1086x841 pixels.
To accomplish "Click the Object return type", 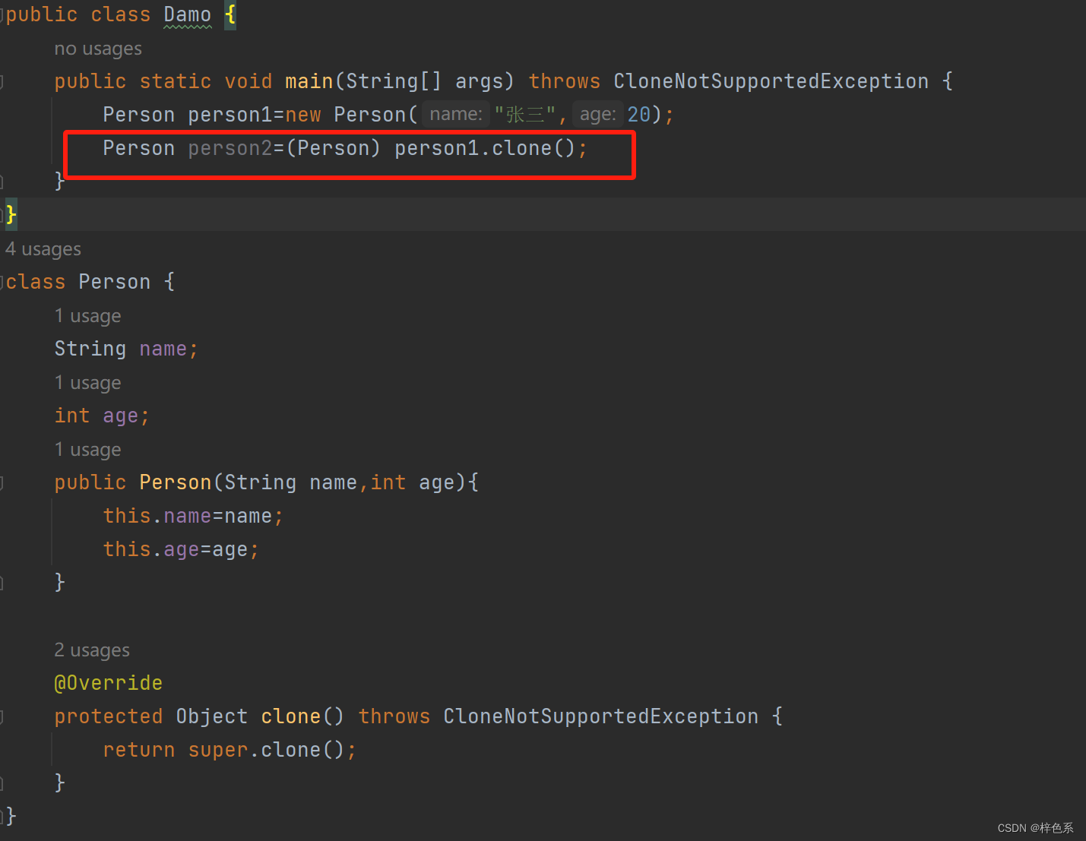I will (x=212, y=716).
